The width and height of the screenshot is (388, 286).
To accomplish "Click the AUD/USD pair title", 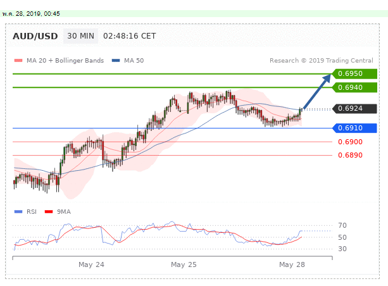I will tap(35, 36).
